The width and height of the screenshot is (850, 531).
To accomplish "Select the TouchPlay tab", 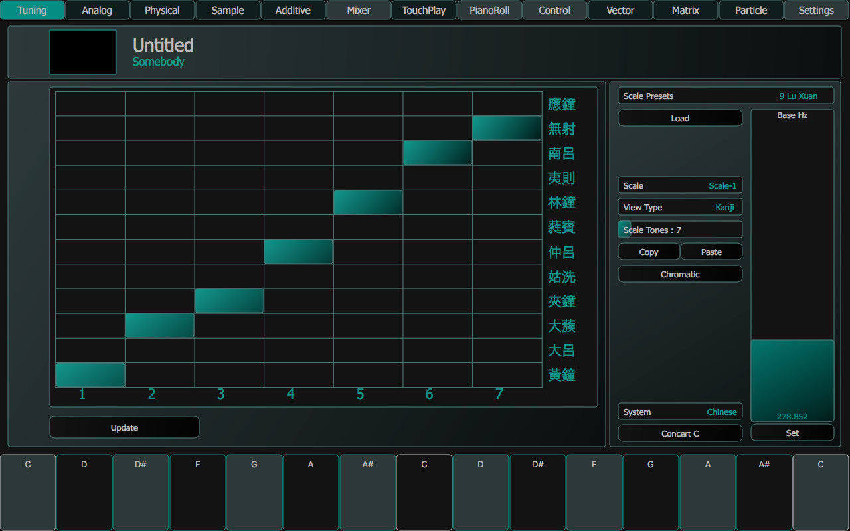I will 424,10.
